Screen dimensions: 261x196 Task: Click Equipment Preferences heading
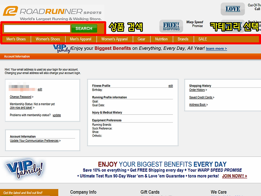107,121
